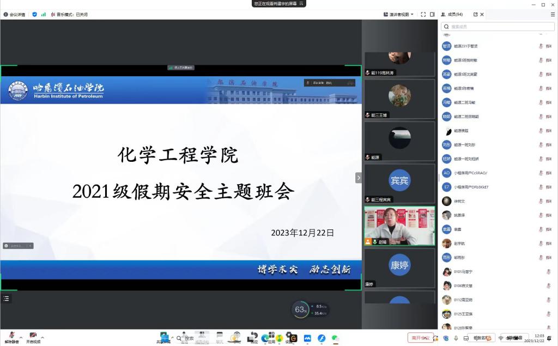Screen dimensions: 558x346
Task: Toggle 解除静音 microphone button
Action: (11, 337)
